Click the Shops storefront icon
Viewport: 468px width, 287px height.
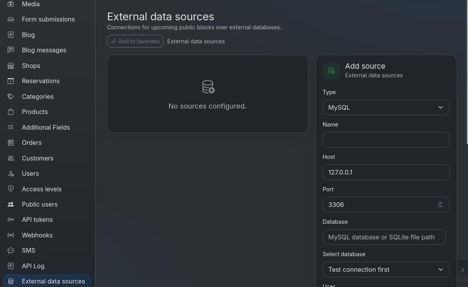coord(11,66)
